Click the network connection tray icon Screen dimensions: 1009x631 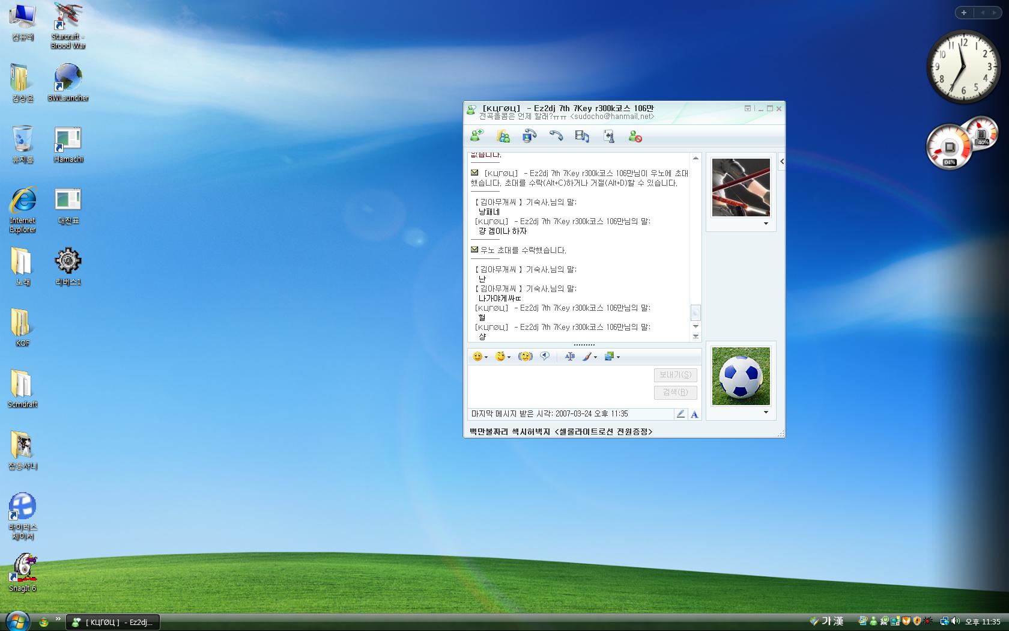(x=945, y=621)
